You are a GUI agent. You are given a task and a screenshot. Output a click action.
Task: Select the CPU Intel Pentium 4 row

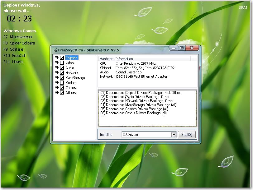(147, 63)
